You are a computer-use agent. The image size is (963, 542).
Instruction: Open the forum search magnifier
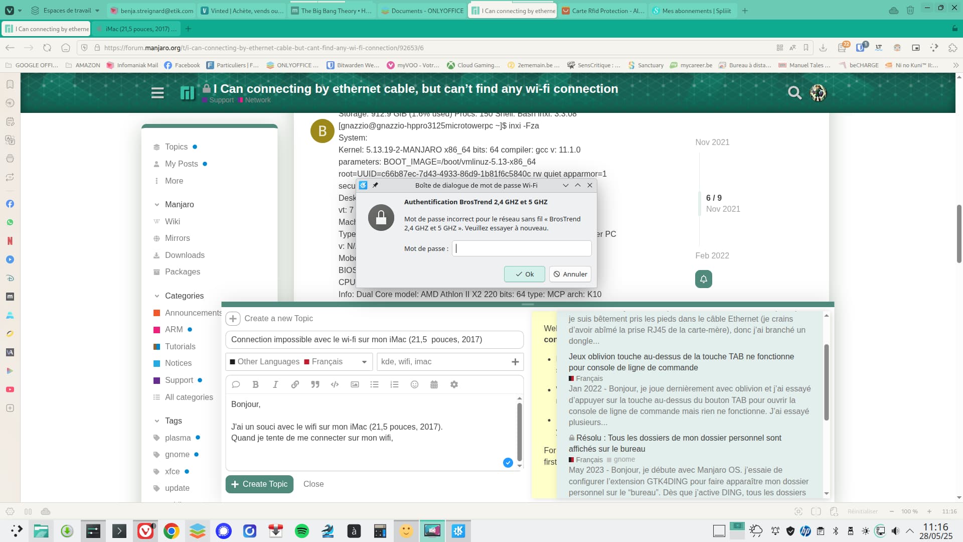pos(794,93)
